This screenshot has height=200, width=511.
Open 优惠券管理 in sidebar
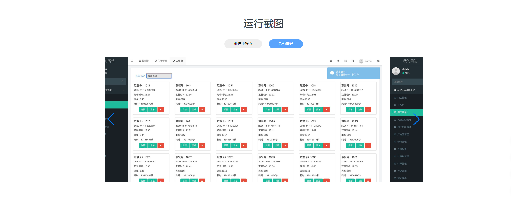pyautogui.click(x=406, y=156)
